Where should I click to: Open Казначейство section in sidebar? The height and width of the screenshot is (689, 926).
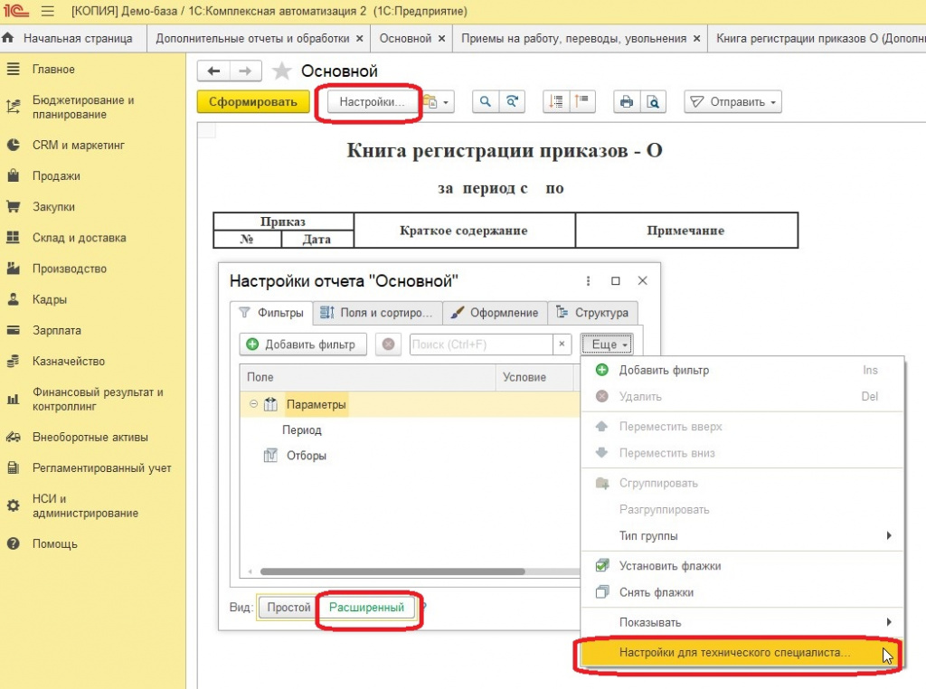pos(69,361)
